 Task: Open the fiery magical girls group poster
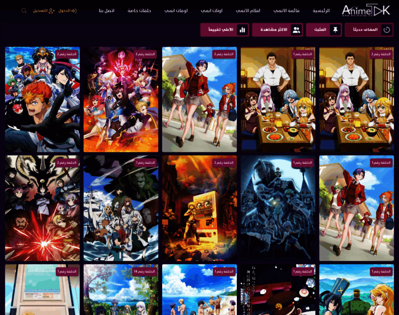[x=121, y=99]
